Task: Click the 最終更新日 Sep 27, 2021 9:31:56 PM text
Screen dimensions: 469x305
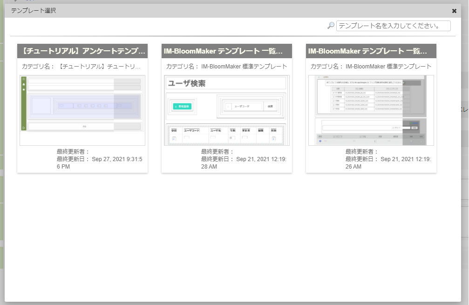Action: pyautogui.click(x=100, y=163)
